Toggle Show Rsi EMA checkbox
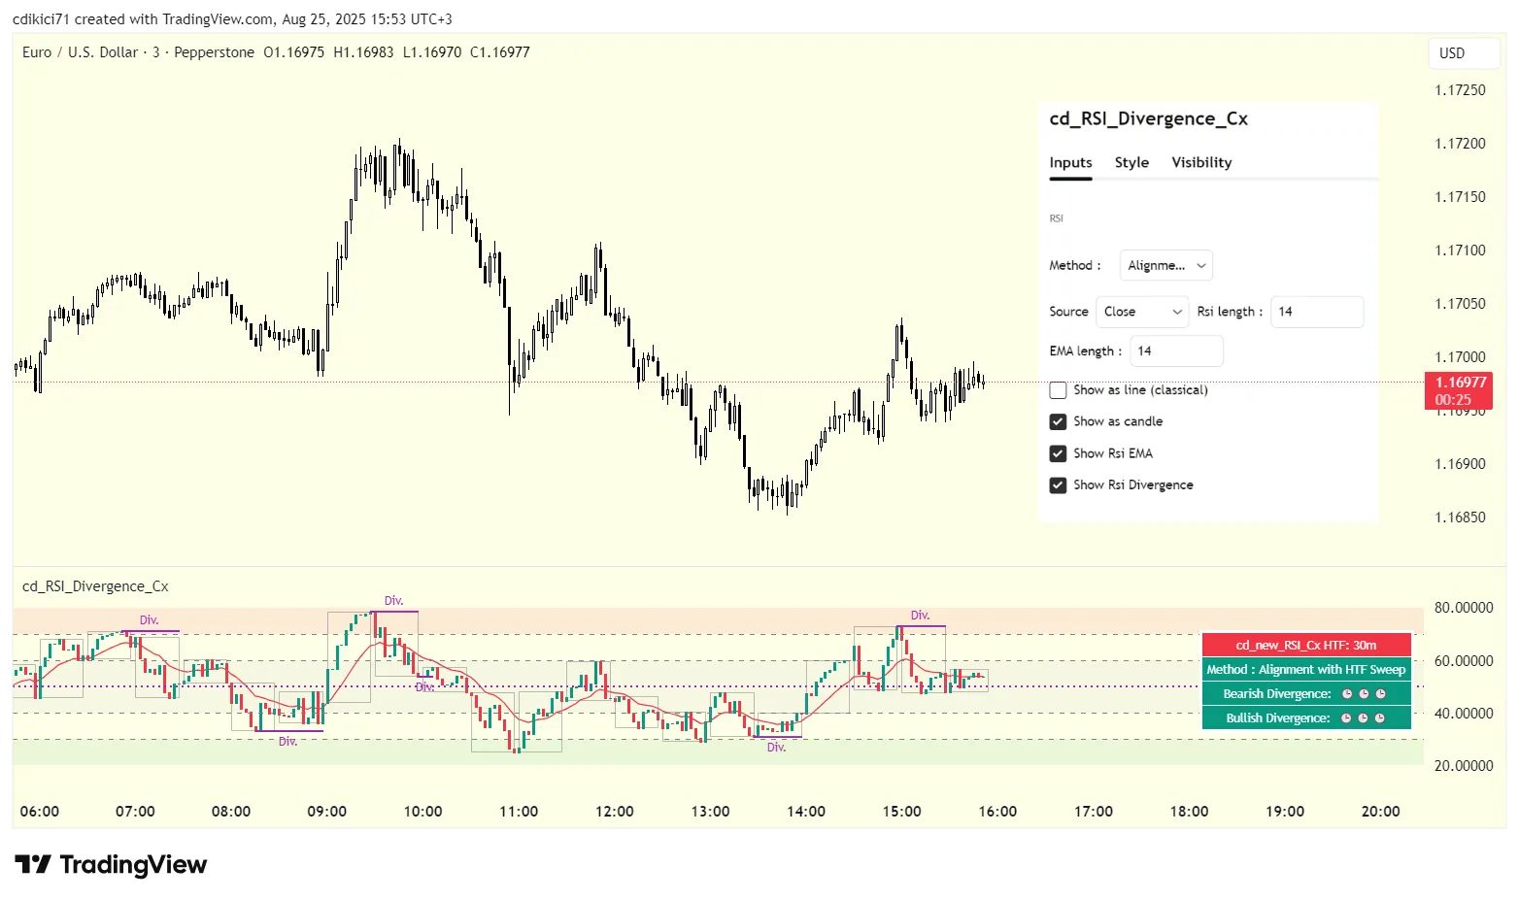The image size is (1519, 901). point(1059,453)
